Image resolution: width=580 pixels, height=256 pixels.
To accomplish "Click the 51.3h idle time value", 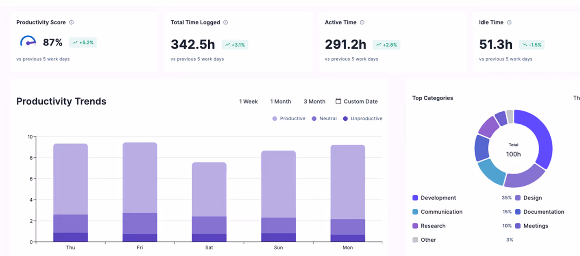I will tap(496, 44).
